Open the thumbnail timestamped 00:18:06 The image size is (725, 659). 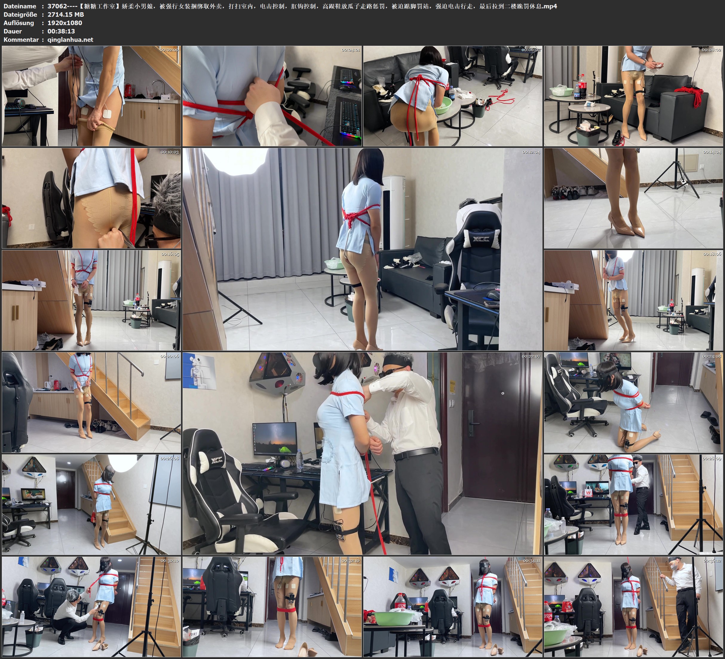[x=634, y=300]
